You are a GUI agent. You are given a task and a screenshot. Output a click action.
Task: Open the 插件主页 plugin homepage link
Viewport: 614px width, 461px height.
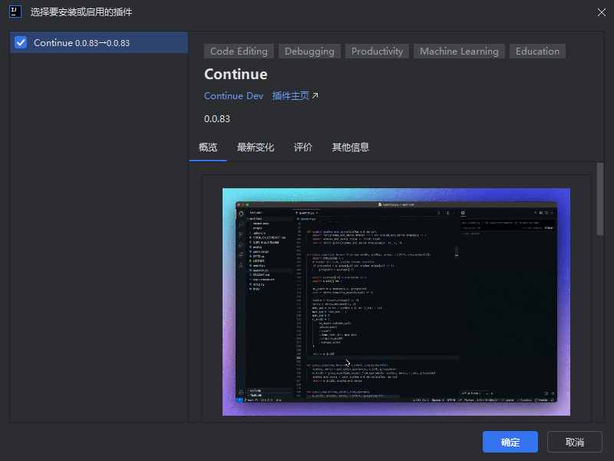291,96
